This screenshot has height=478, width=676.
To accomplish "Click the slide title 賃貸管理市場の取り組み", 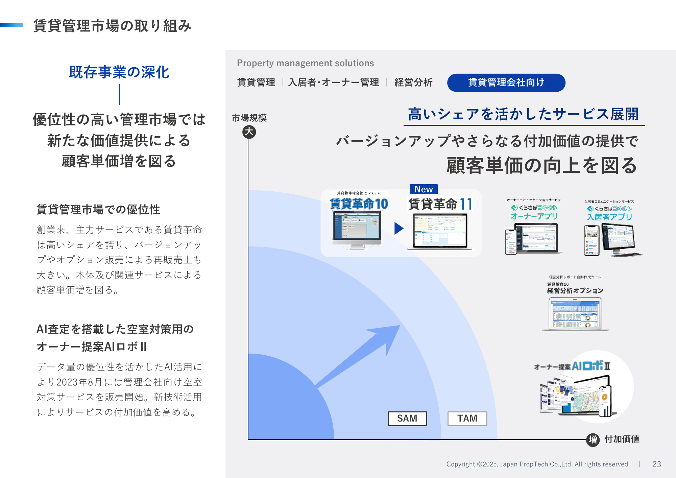I will click(113, 26).
